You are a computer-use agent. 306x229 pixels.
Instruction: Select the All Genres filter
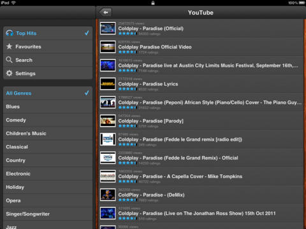[48, 93]
